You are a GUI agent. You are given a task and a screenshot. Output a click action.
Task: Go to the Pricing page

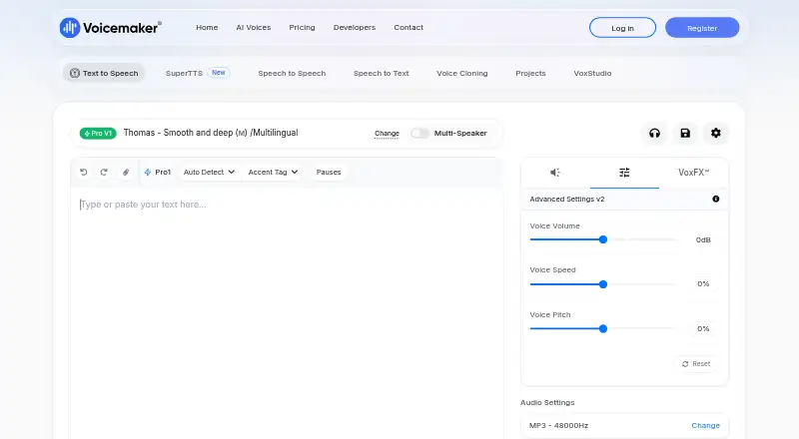click(x=302, y=28)
